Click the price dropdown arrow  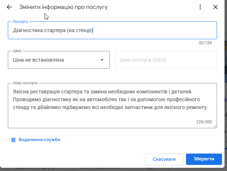102,60
